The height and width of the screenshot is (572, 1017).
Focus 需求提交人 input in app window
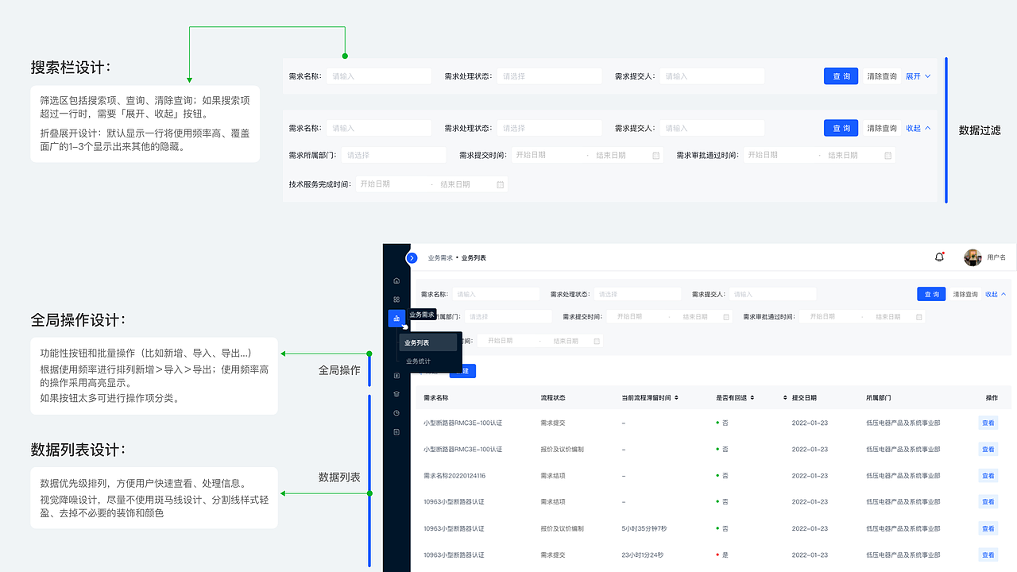pyautogui.click(x=773, y=295)
